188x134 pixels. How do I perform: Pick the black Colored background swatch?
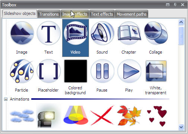(x=76, y=71)
